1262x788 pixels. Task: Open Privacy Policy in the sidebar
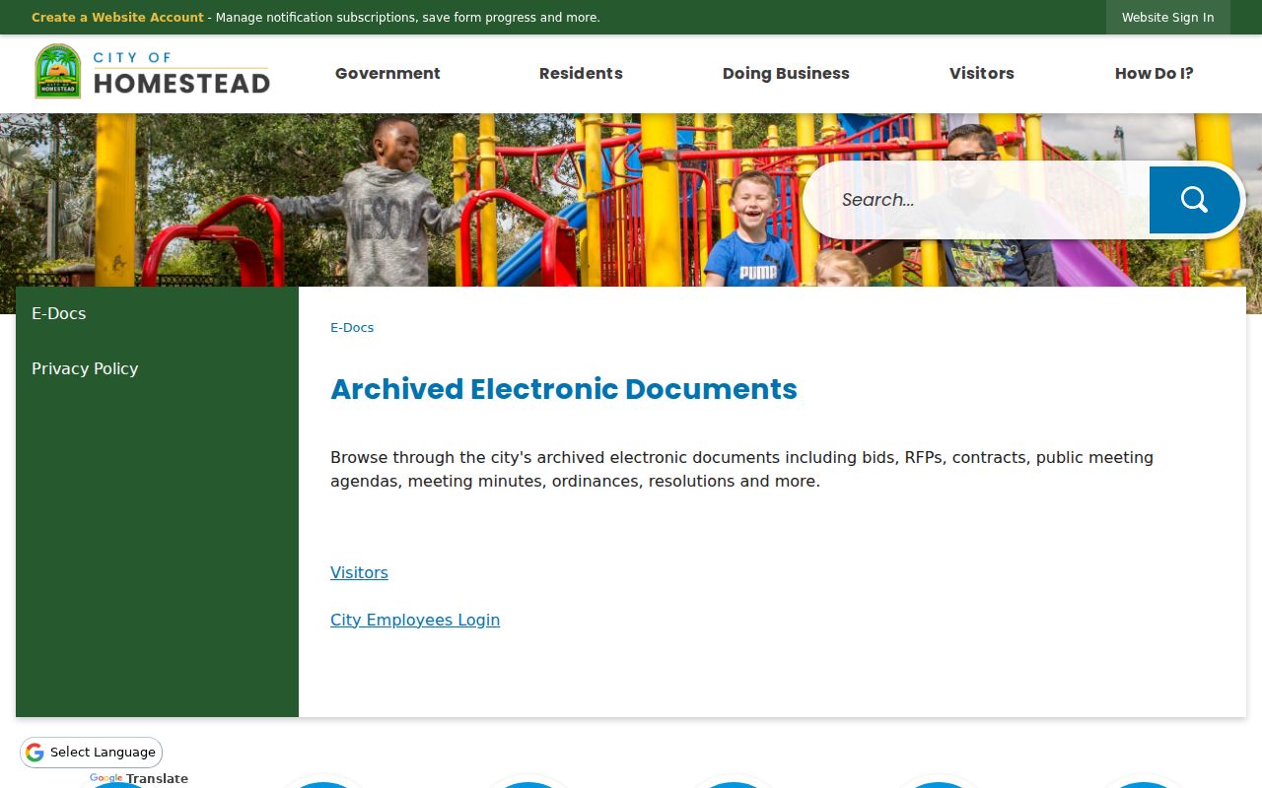tap(157, 368)
